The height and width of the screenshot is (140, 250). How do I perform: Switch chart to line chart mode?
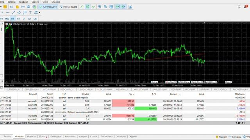click(x=93, y=7)
